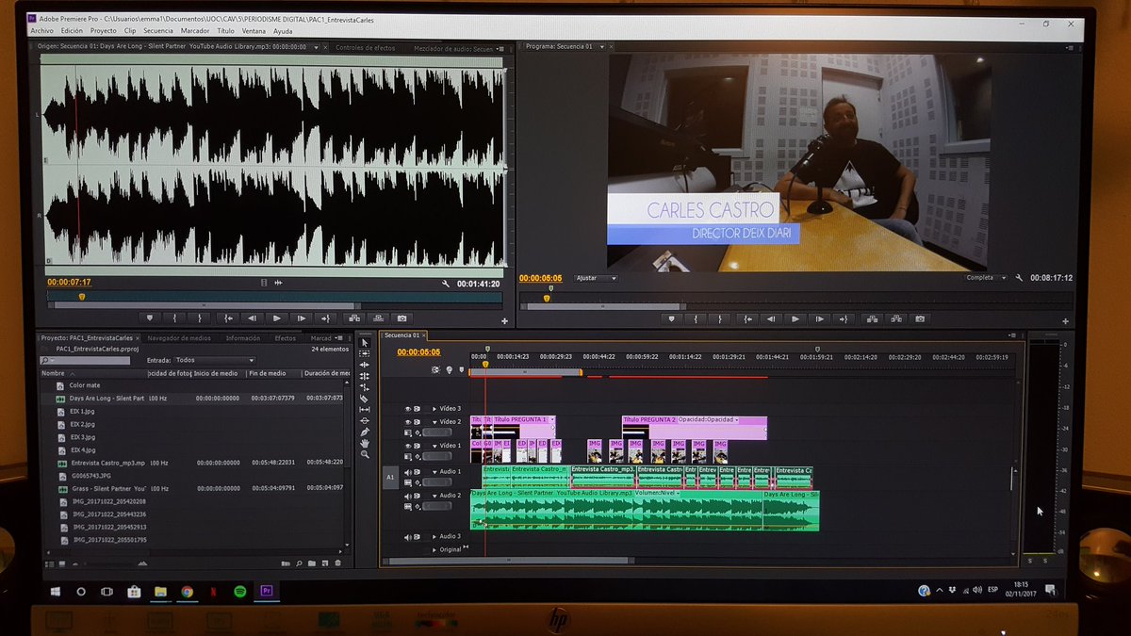Expand the Audio 3 track
Viewport: 1131px width, 636px height.
(x=434, y=537)
